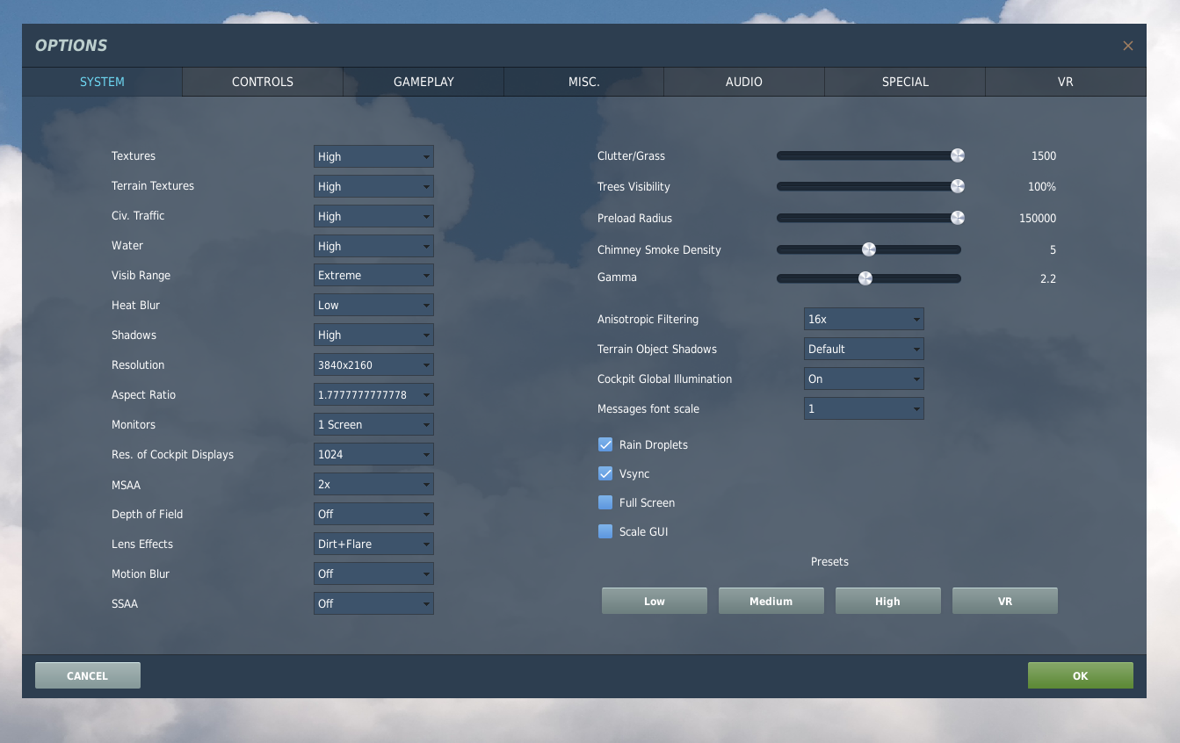Viewport: 1180px width, 743px height.
Task: Open the AUDIO tab
Action: (x=744, y=82)
